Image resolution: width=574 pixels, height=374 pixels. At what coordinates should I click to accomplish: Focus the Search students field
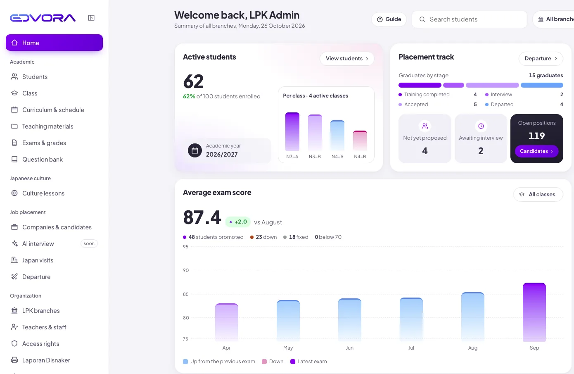pos(470,19)
